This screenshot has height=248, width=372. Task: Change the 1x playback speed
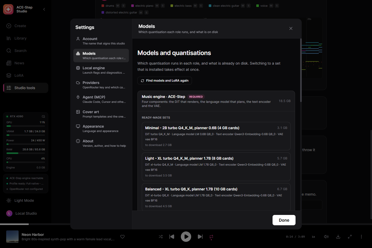[313, 237]
